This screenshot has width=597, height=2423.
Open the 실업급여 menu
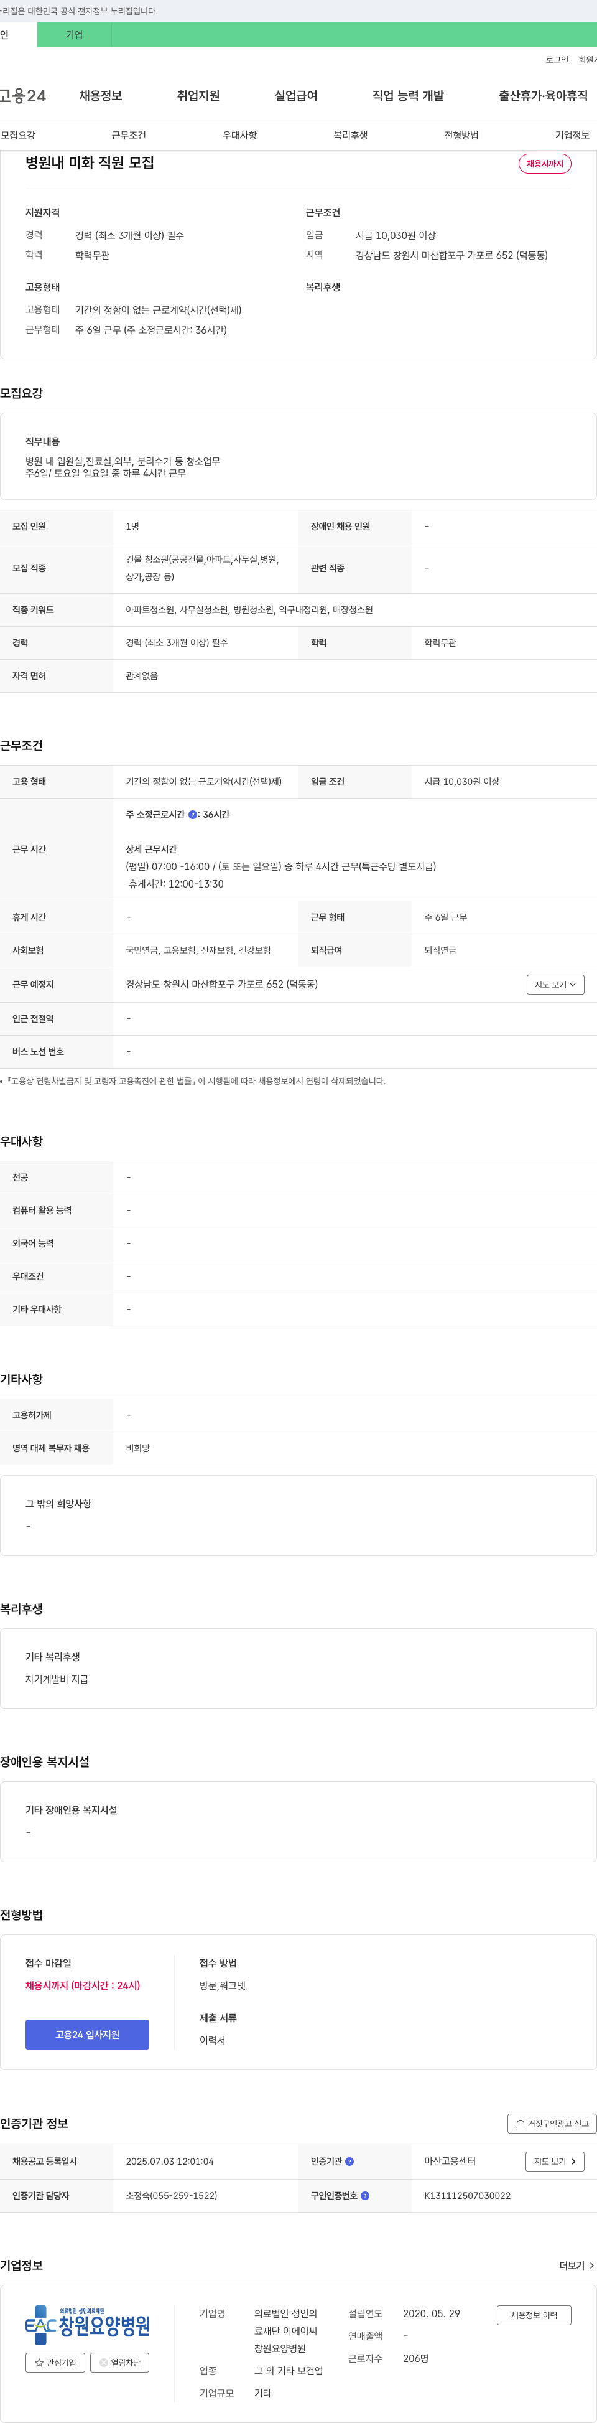tap(296, 96)
